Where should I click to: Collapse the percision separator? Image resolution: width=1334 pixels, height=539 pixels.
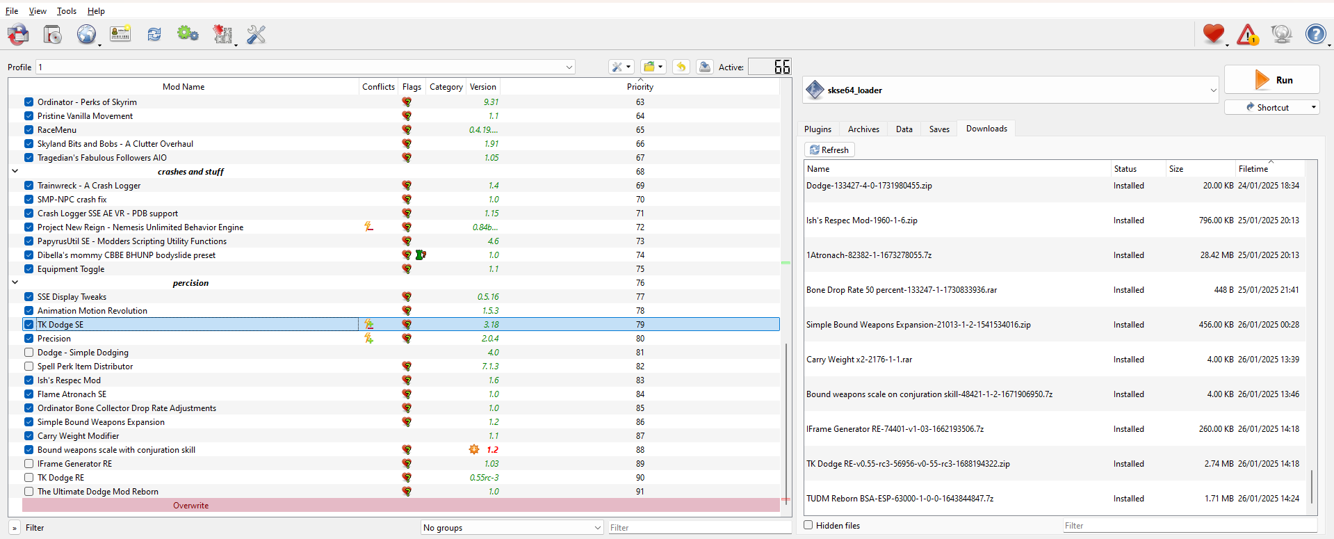click(x=15, y=282)
